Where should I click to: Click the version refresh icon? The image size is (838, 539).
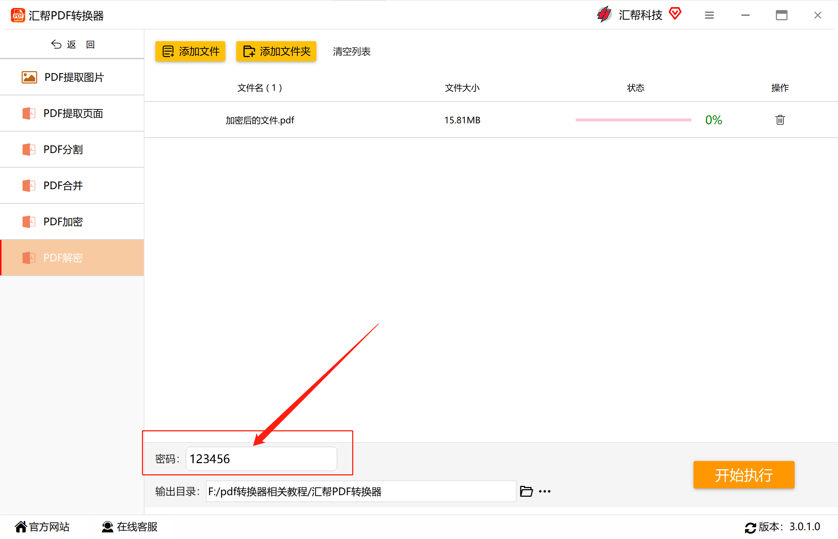click(x=750, y=528)
